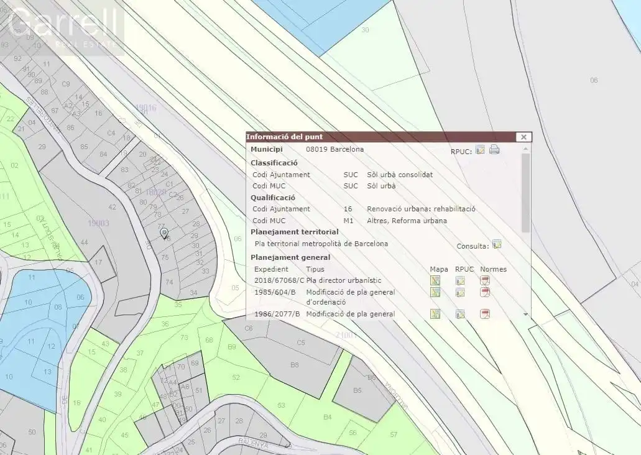Click 'Pla territorial metropolità de Barcelona'
Viewport: 641px width, 455px height.
click(x=321, y=244)
